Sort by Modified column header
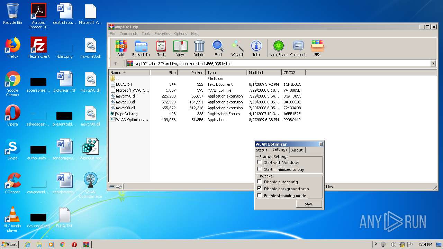Viewport: 443px width, 249px height. [x=264, y=72]
